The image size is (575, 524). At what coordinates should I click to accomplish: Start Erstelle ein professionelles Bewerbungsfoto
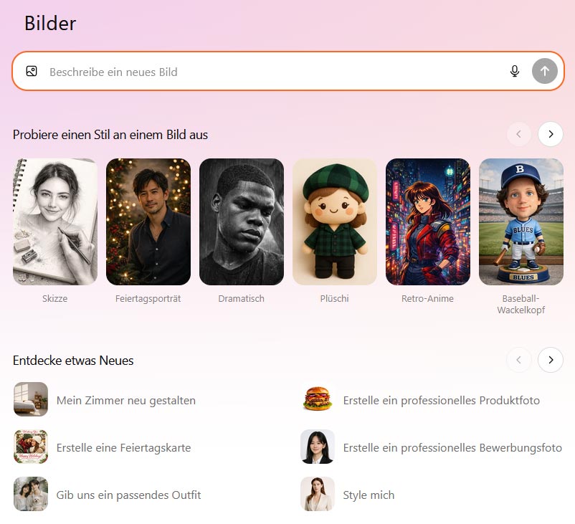pos(452,447)
